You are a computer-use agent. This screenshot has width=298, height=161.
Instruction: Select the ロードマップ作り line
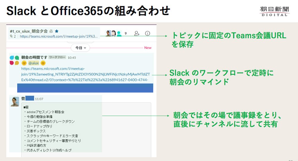[38, 126]
